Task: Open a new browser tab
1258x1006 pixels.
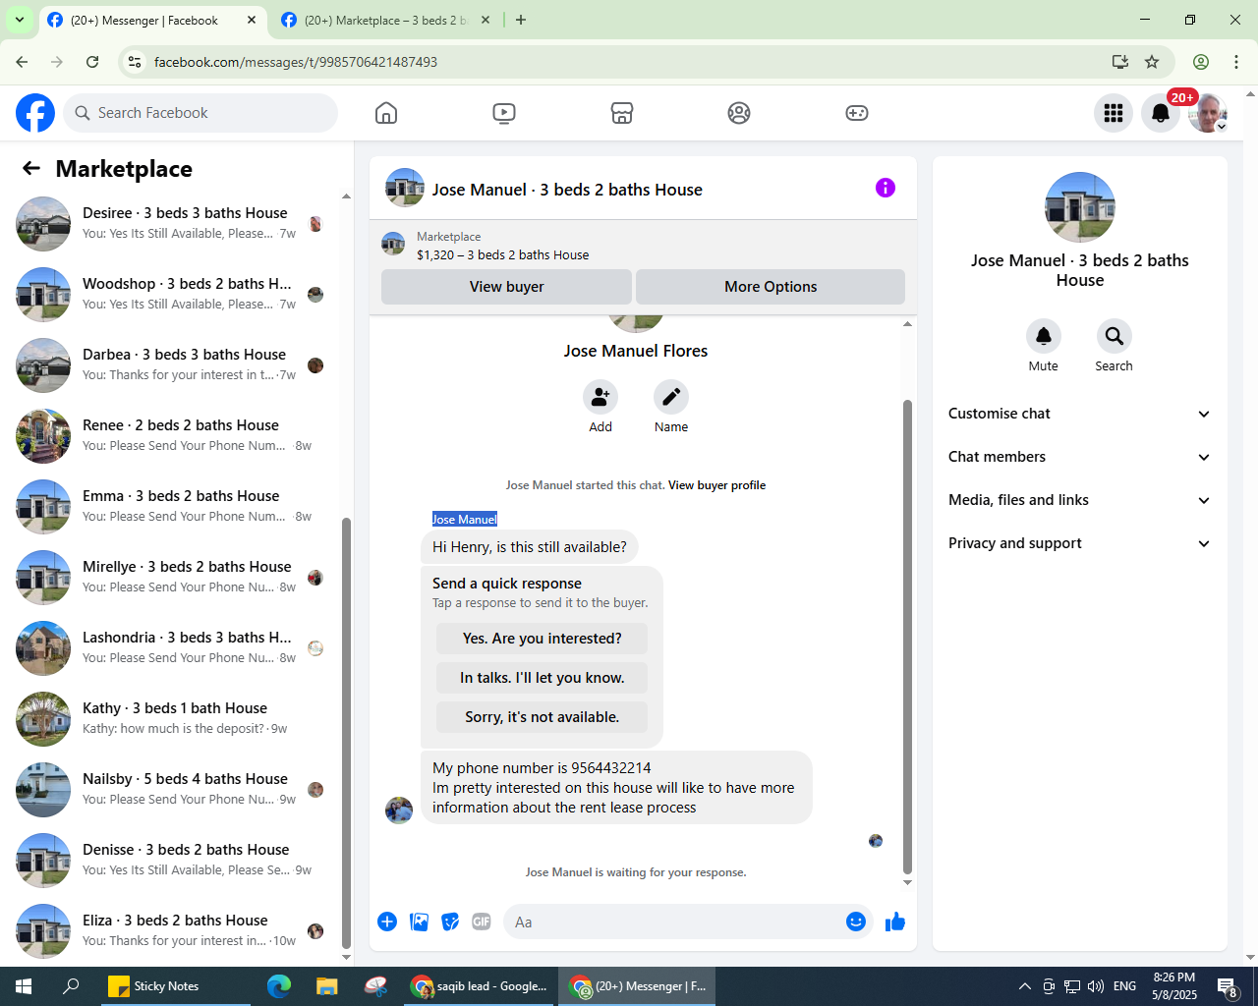Action: [x=521, y=20]
